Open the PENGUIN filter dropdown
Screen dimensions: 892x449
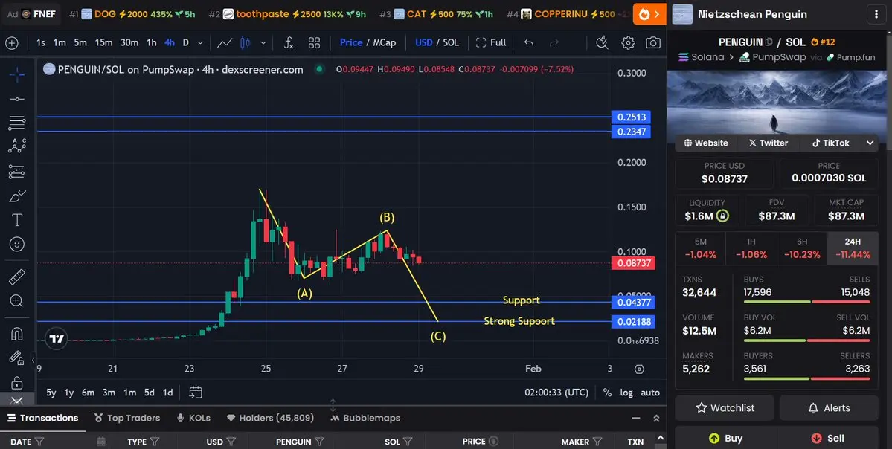[320, 442]
